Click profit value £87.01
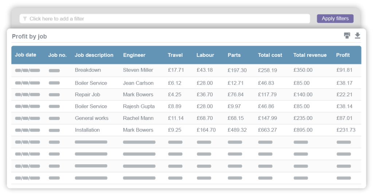The image size is (373, 196). [344, 118]
